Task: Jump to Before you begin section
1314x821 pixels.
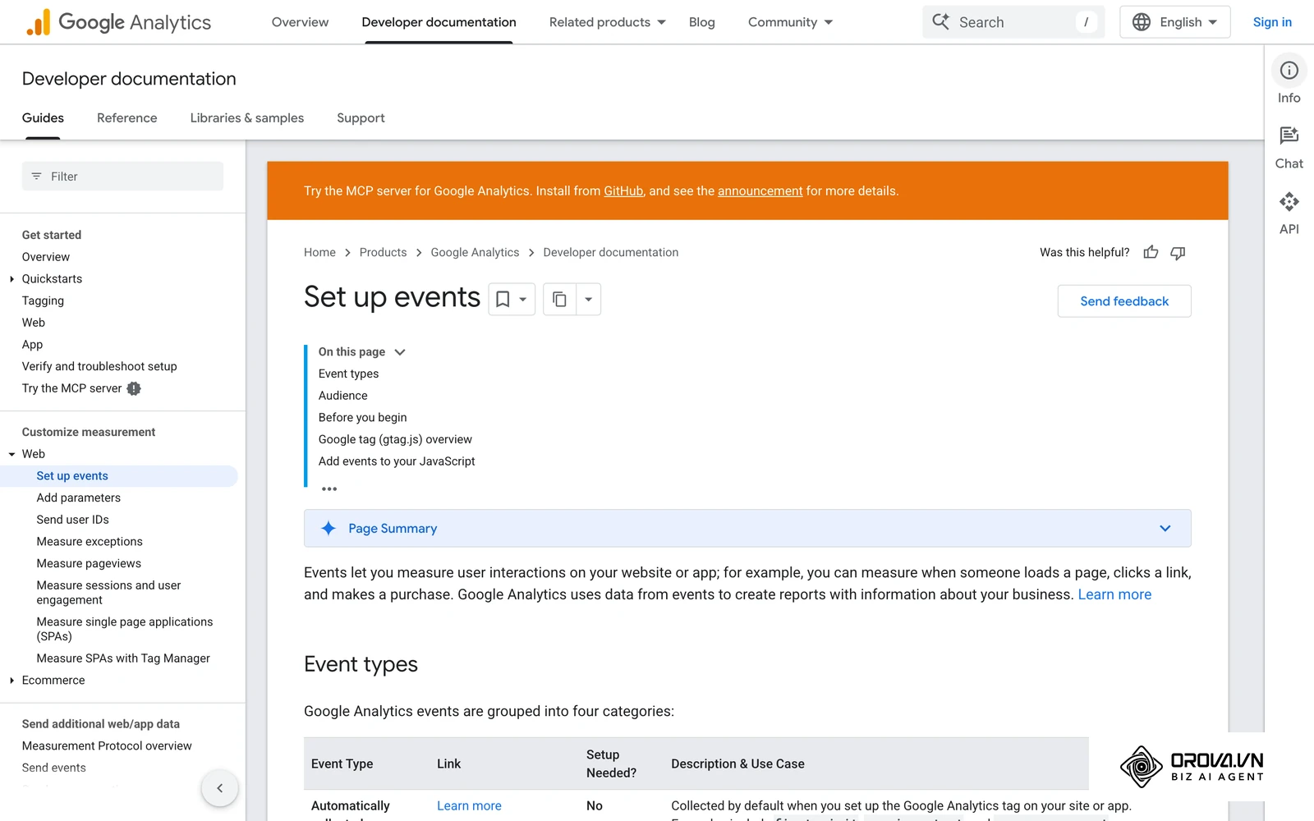Action: click(x=362, y=417)
